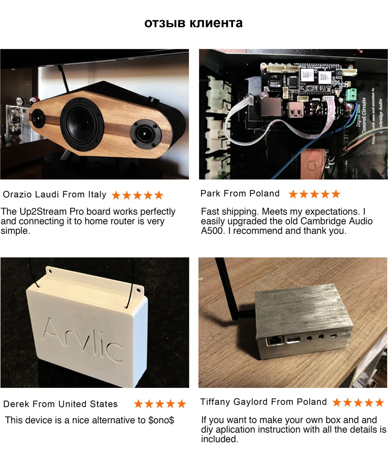Click middle star in Park's rating
Screen dimensions: 388x457
tap(314, 194)
